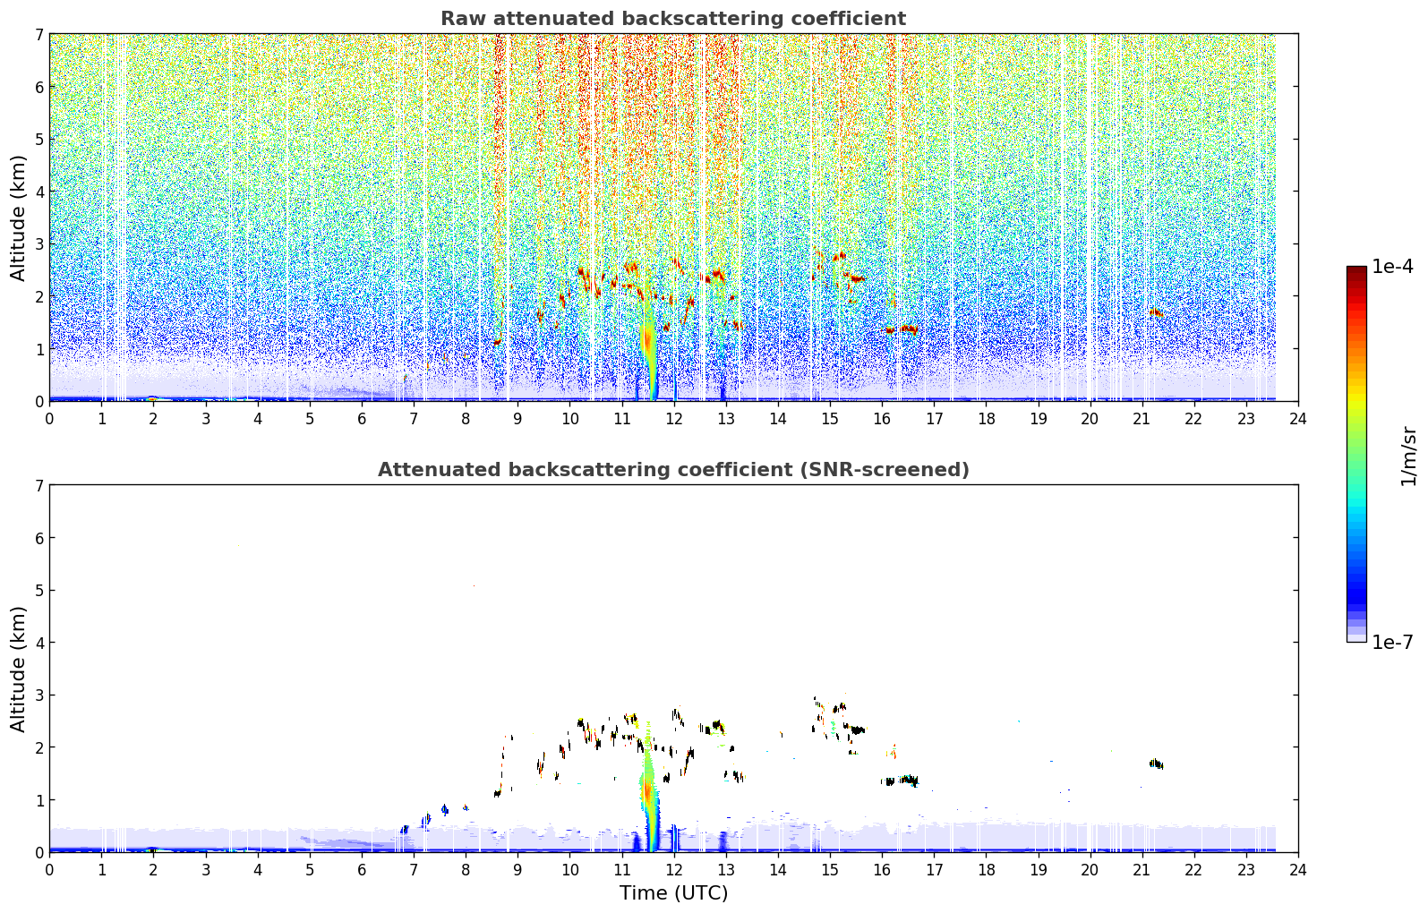The height and width of the screenshot is (913, 1428).
Task: Click the isolated cloud echo near 21 UTC in the lower plot
Action: (x=1156, y=764)
